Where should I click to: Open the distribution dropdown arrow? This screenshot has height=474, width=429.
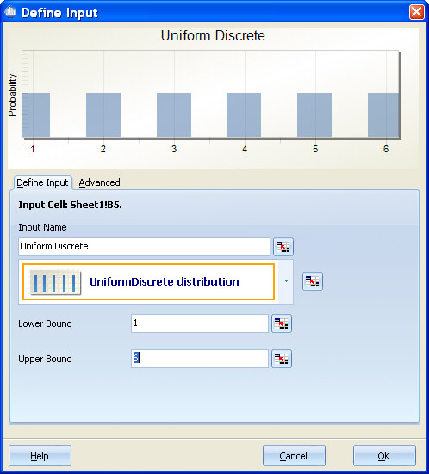click(286, 281)
